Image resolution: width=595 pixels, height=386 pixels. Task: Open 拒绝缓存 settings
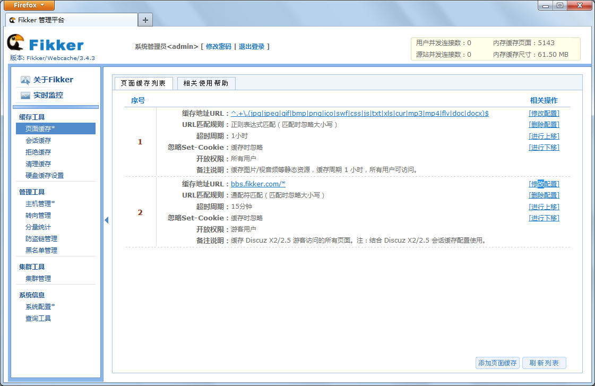[x=38, y=152]
